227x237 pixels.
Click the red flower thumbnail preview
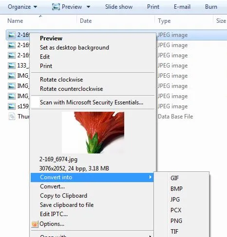[93, 133]
